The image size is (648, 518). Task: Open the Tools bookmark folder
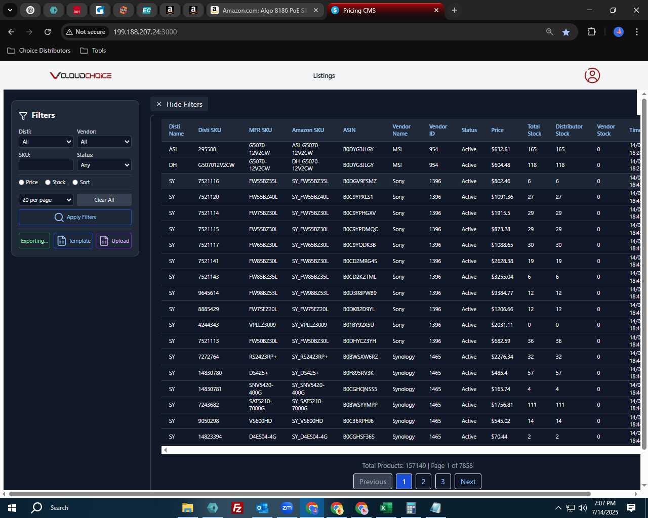tap(93, 51)
